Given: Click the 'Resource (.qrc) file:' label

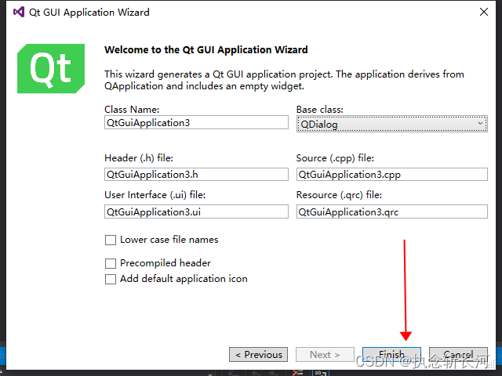Looking at the screenshot, I should (x=339, y=195).
